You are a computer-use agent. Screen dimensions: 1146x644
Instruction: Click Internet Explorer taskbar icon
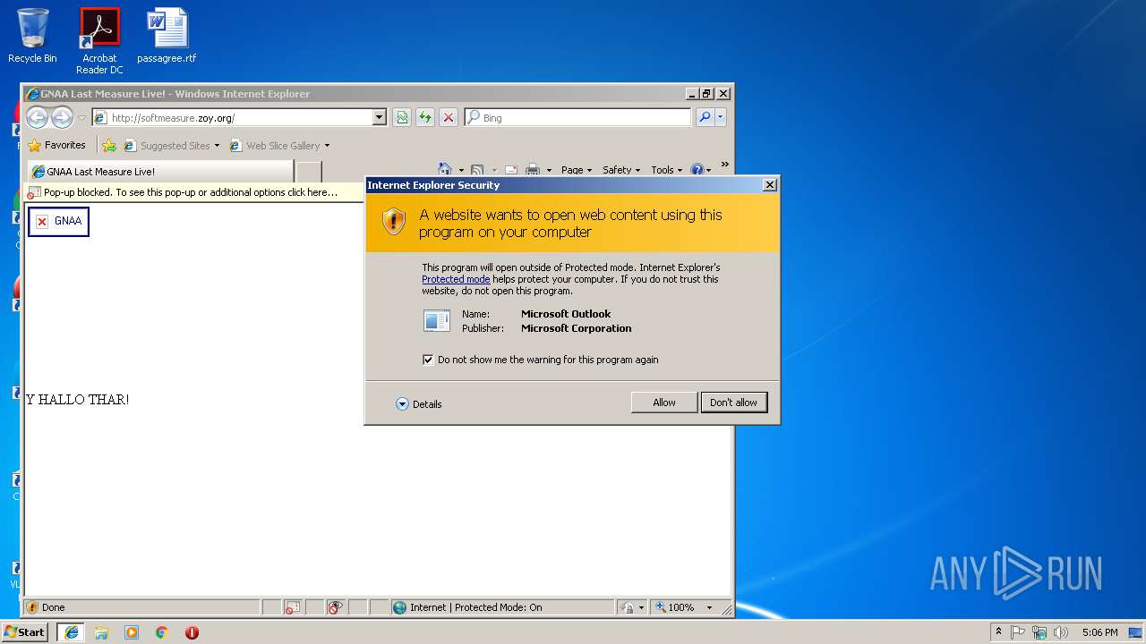click(71, 632)
